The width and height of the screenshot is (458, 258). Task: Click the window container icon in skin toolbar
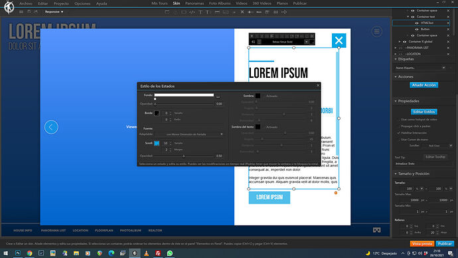[167, 12]
